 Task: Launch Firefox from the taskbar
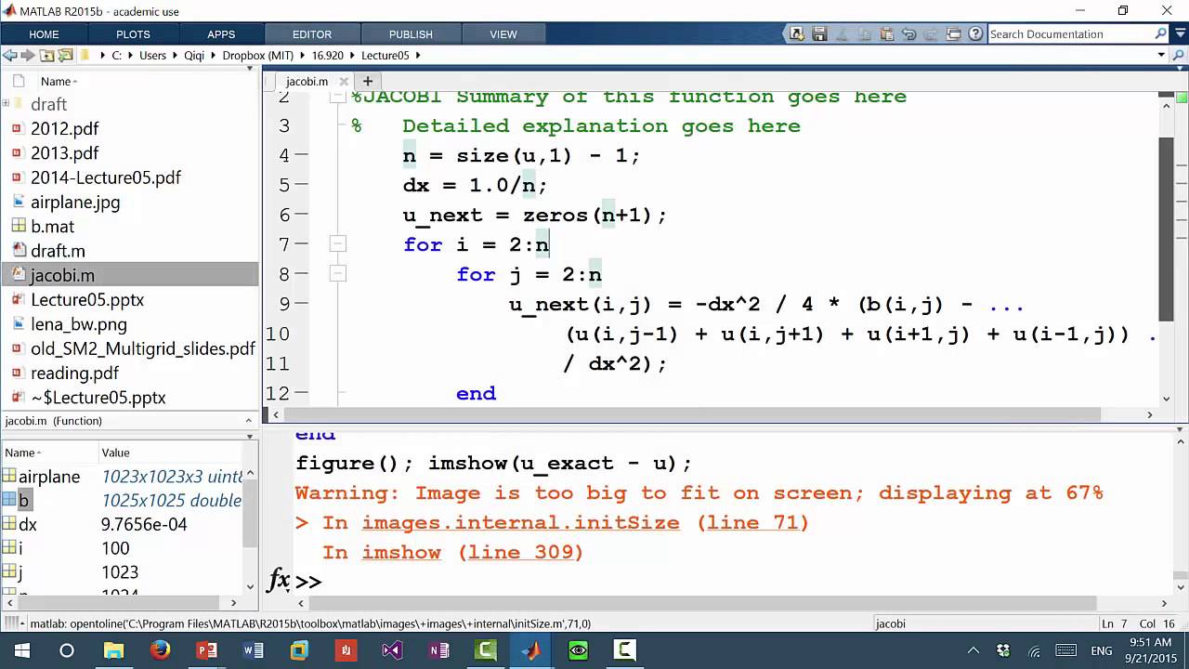click(x=160, y=650)
